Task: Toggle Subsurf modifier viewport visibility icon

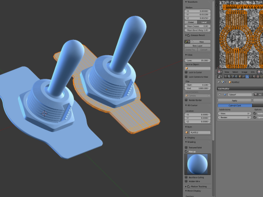Action: tap(260, 94)
